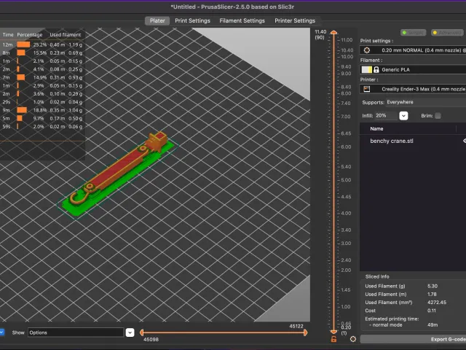Click the 45122 move count label
466x350 pixels.
point(296,326)
